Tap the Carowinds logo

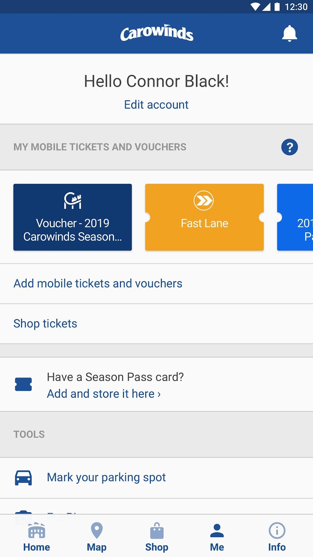pos(156,33)
